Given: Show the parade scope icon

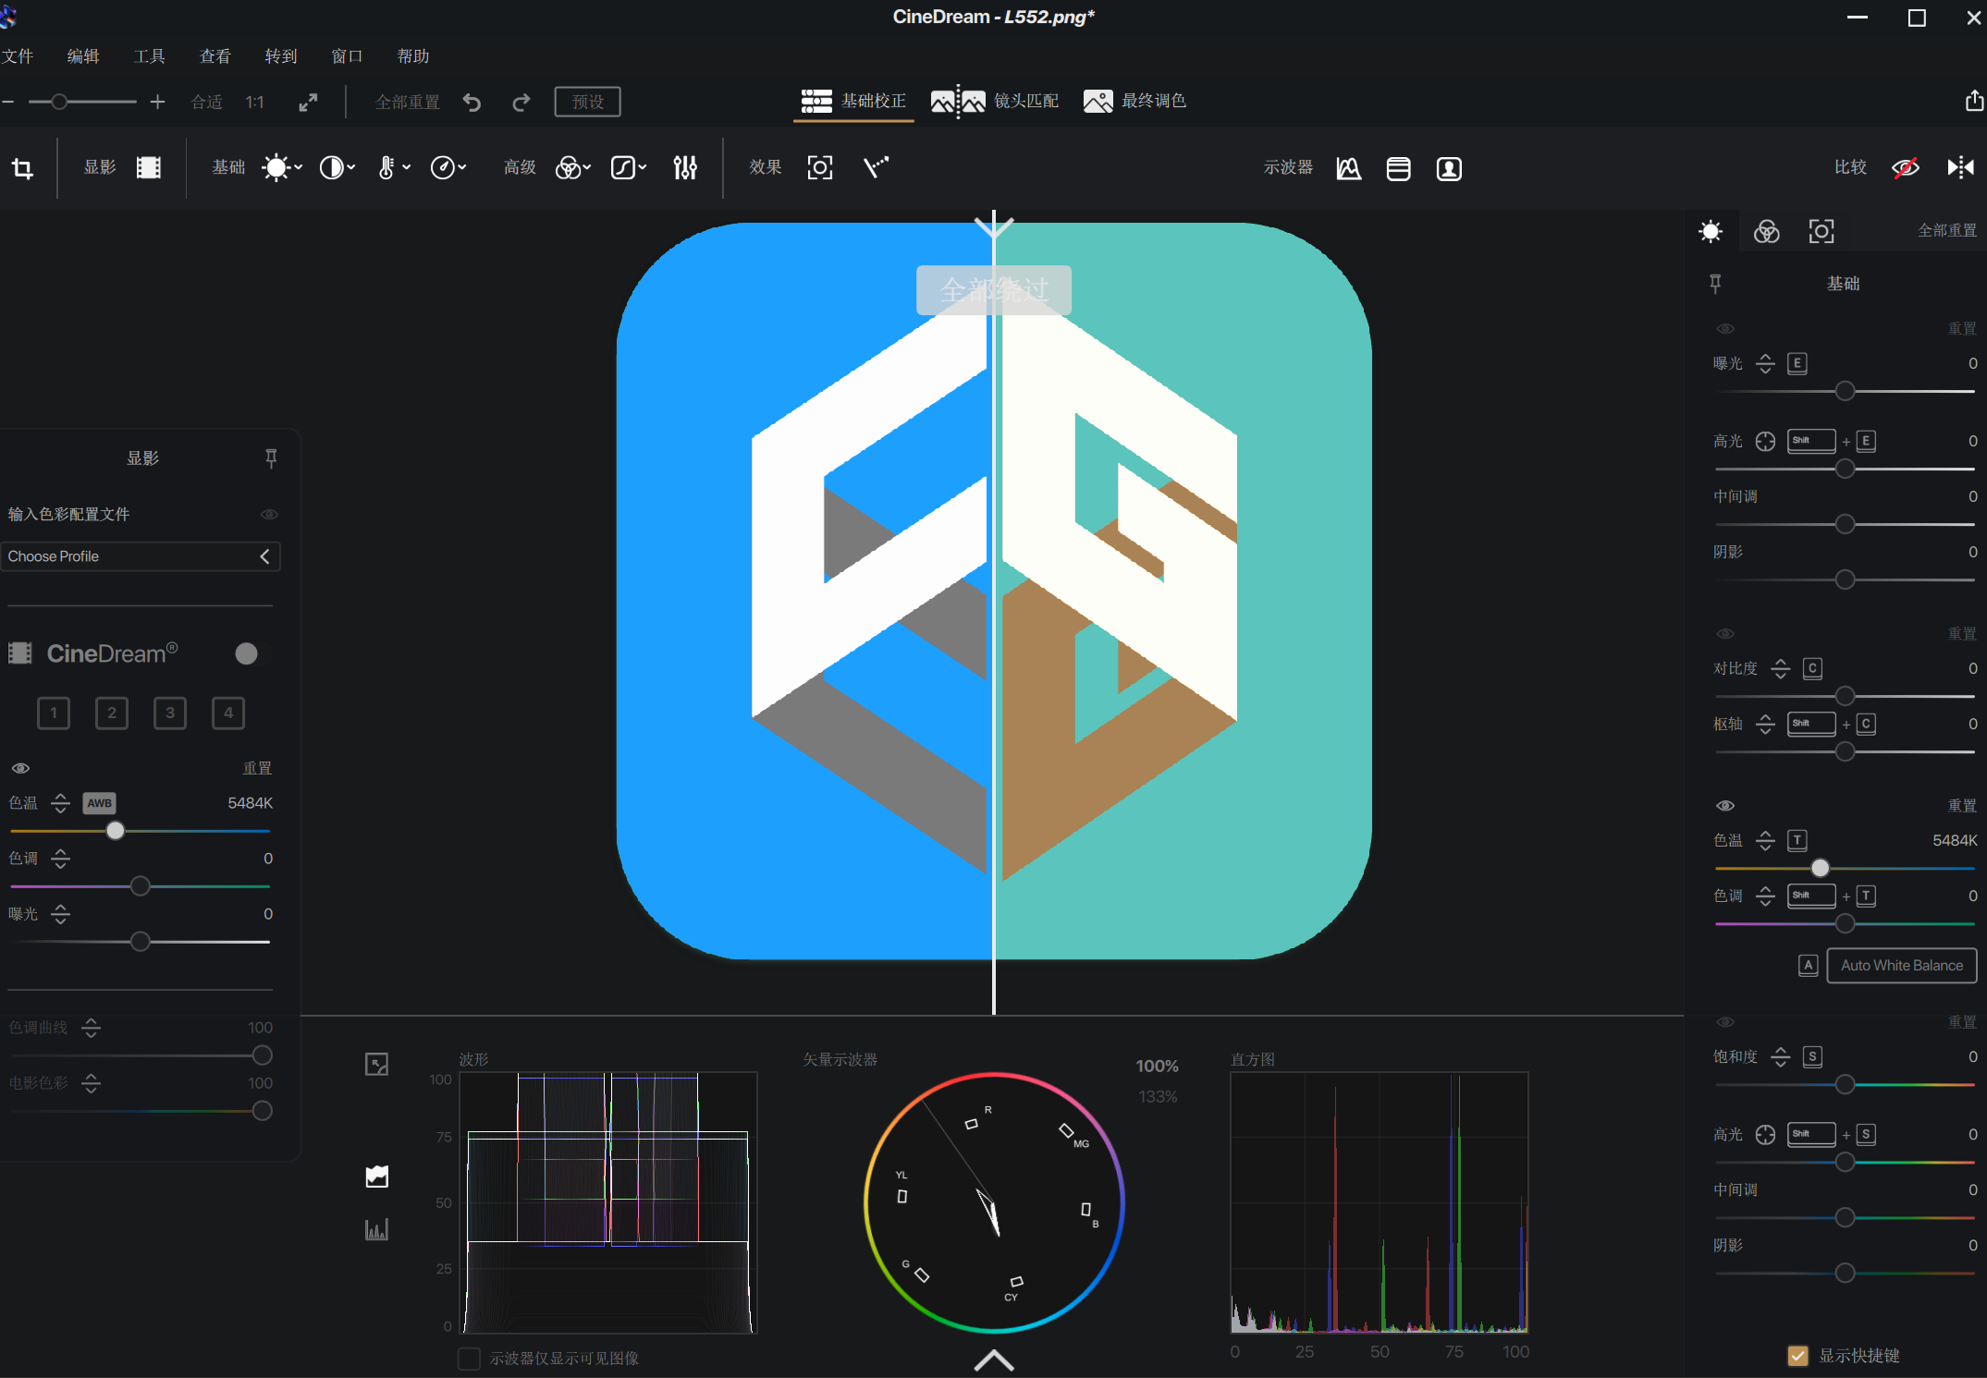Looking at the screenshot, I should click(x=1399, y=168).
